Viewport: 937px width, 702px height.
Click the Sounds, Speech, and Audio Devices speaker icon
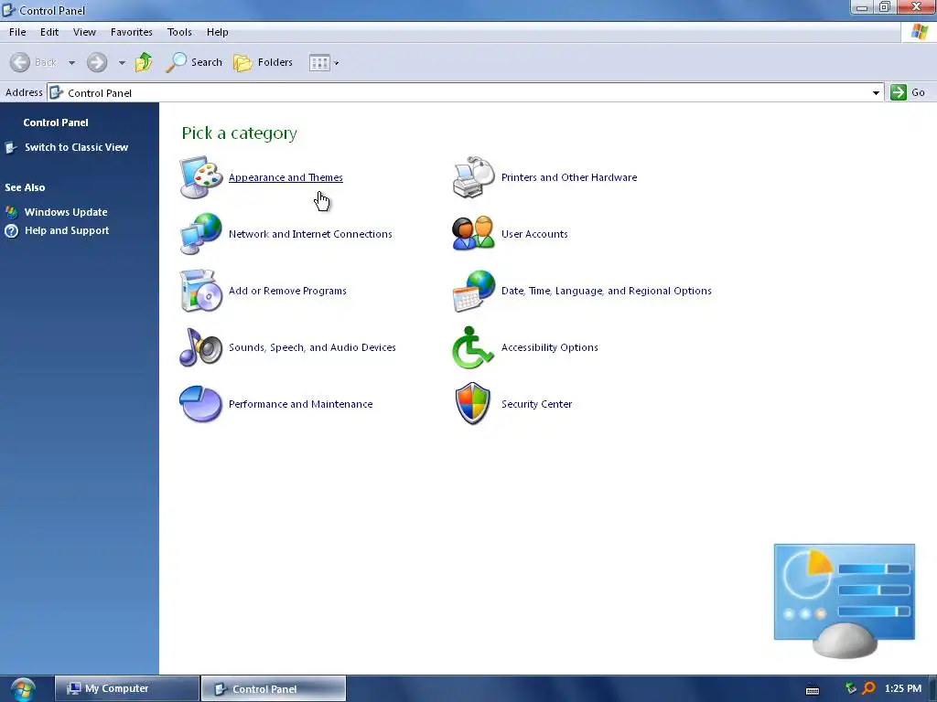pos(200,346)
